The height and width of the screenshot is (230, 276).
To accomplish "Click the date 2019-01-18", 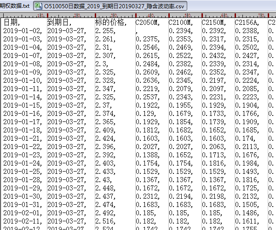I will tap(23, 130).
